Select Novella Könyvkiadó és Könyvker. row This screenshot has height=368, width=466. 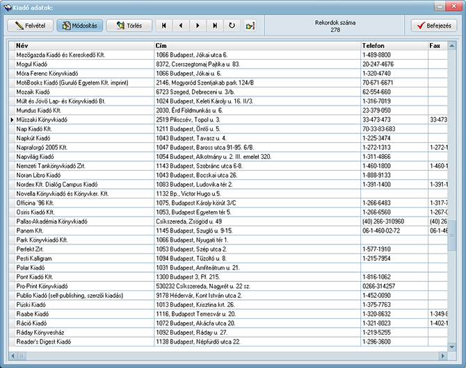(x=228, y=194)
